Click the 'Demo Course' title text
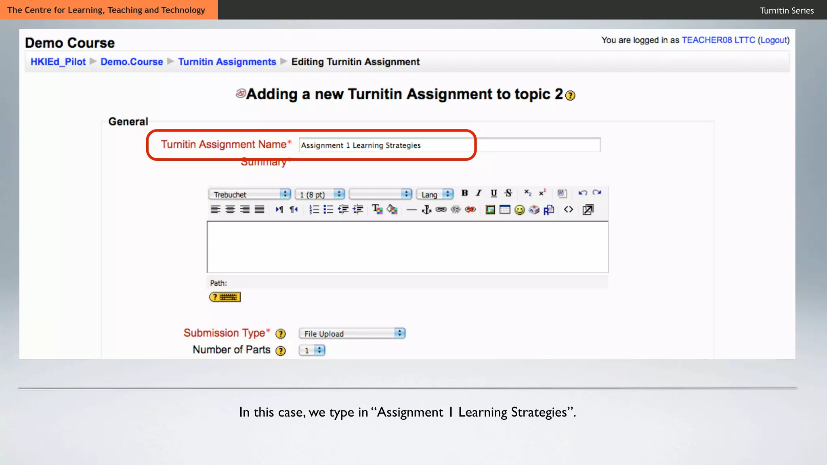The height and width of the screenshot is (465, 827). (70, 43)
